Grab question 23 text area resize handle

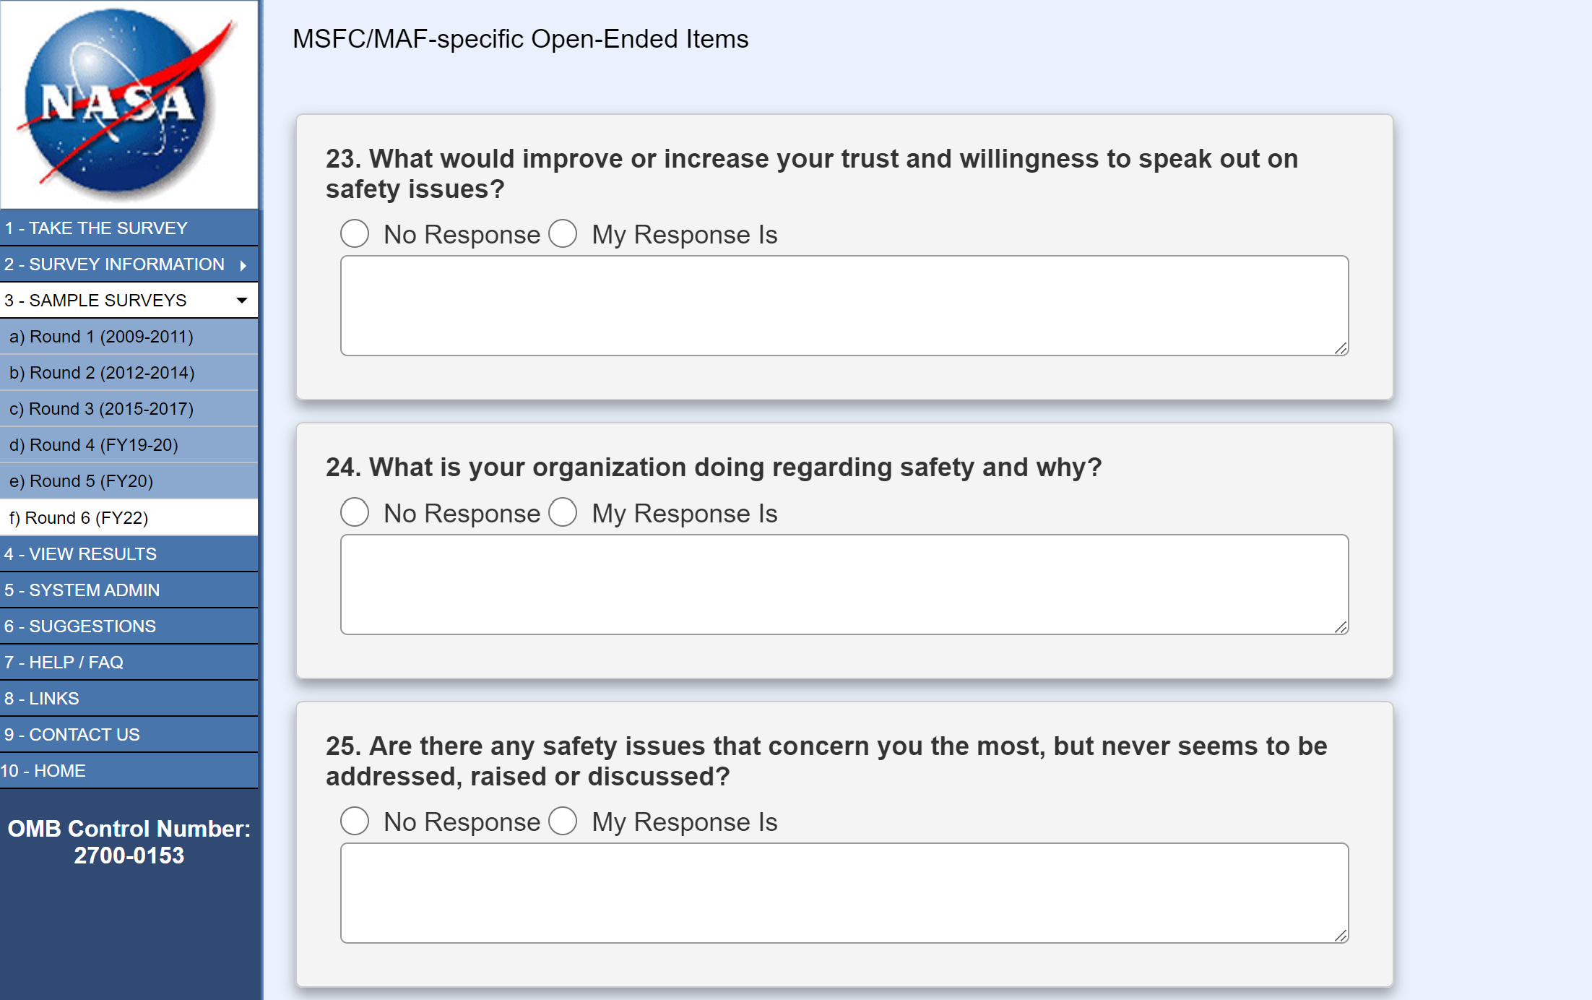pyautogui.click(x=1341, y=349)
